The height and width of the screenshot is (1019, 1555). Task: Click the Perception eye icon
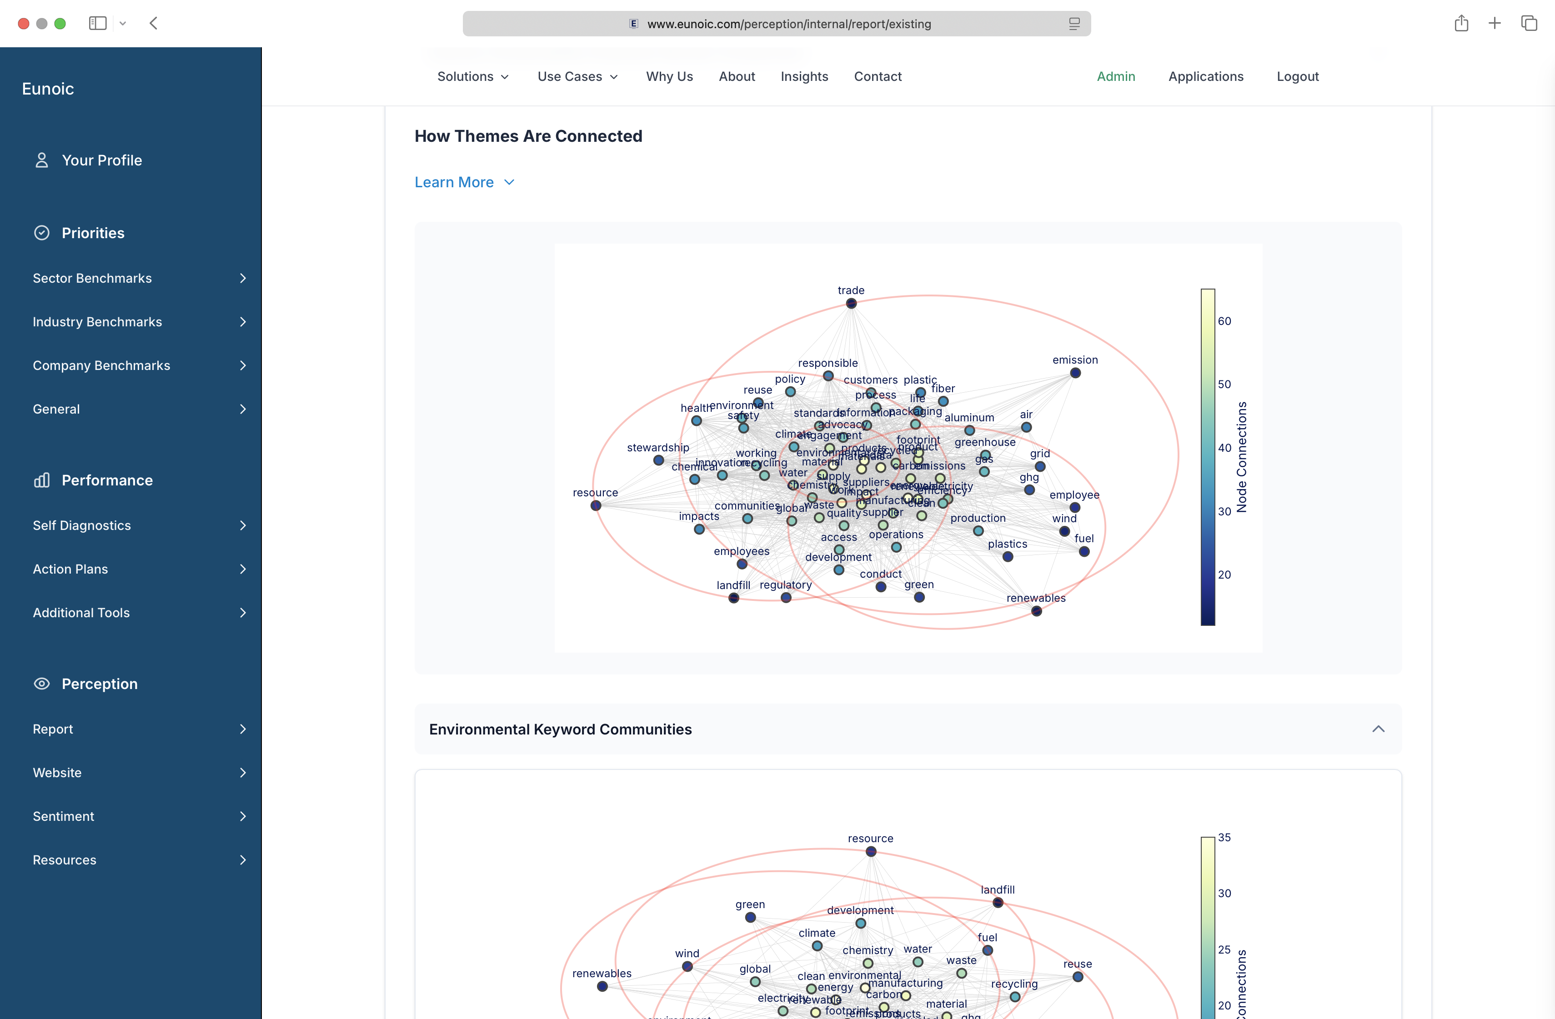42,684
